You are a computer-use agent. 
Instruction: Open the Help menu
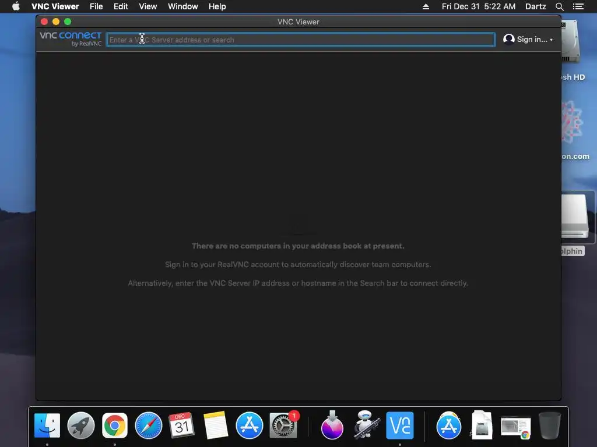pos(217,6)
